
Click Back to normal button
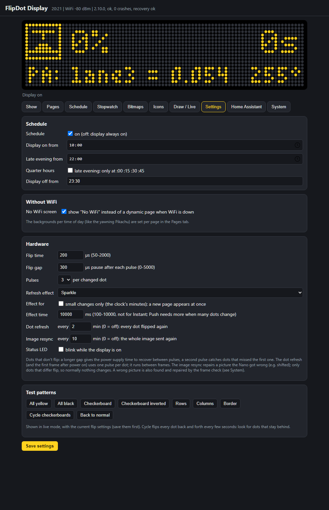click(95, 415)
